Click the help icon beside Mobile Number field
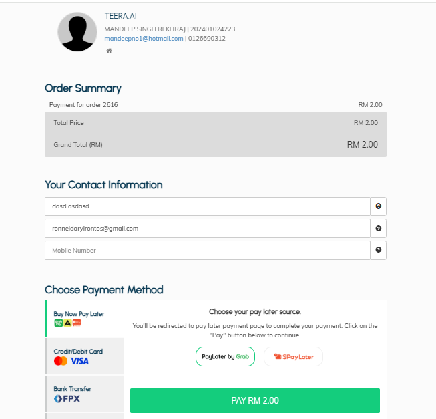This screenshot has width=436, height=419. 379,251
